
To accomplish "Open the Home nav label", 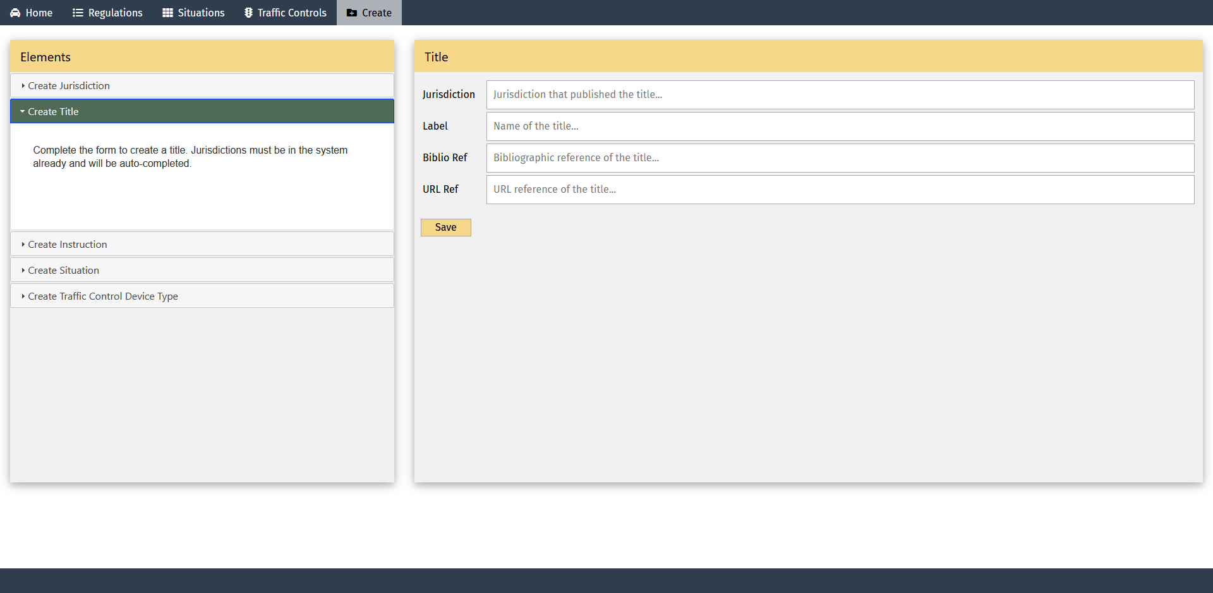I will [x=39, y=13].
